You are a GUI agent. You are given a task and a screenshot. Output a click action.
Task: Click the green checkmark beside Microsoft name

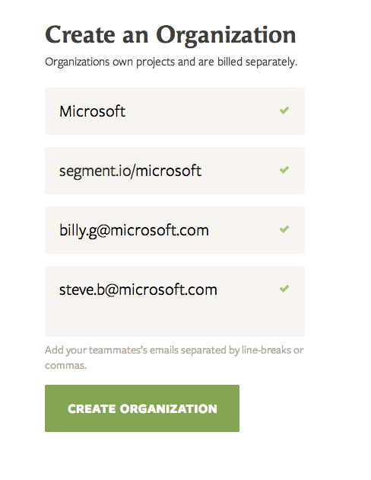[284, 110]
